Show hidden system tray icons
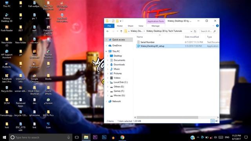The image size is (251, 141). (198, 137)
